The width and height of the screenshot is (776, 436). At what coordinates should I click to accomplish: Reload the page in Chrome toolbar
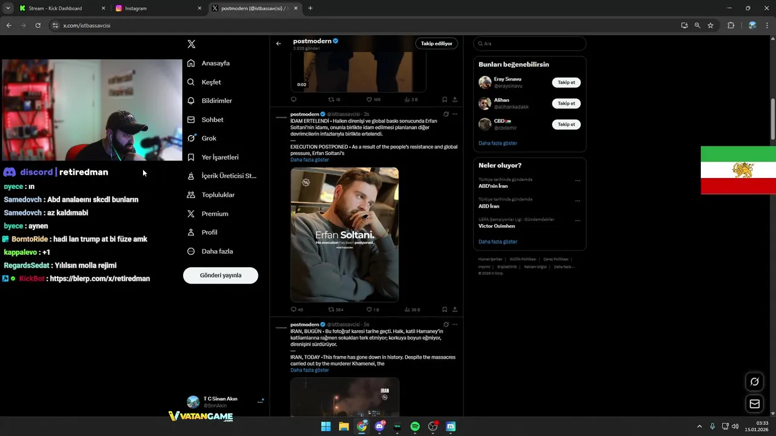[x=38, y=25]
